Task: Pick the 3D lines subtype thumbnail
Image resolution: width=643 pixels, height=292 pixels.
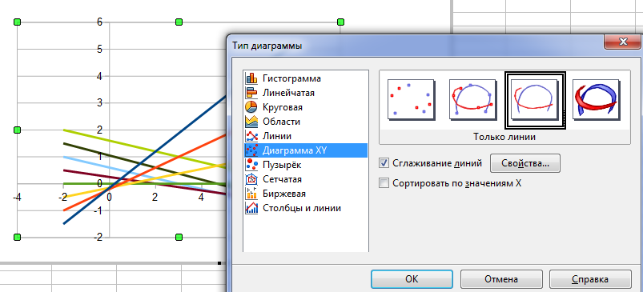Action: (597, 100)
